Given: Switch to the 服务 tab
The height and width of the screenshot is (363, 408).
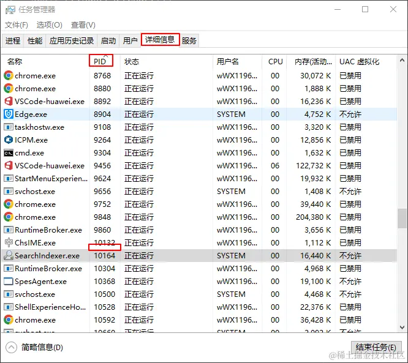Looking at the screenshot, I should coord(189,40).
